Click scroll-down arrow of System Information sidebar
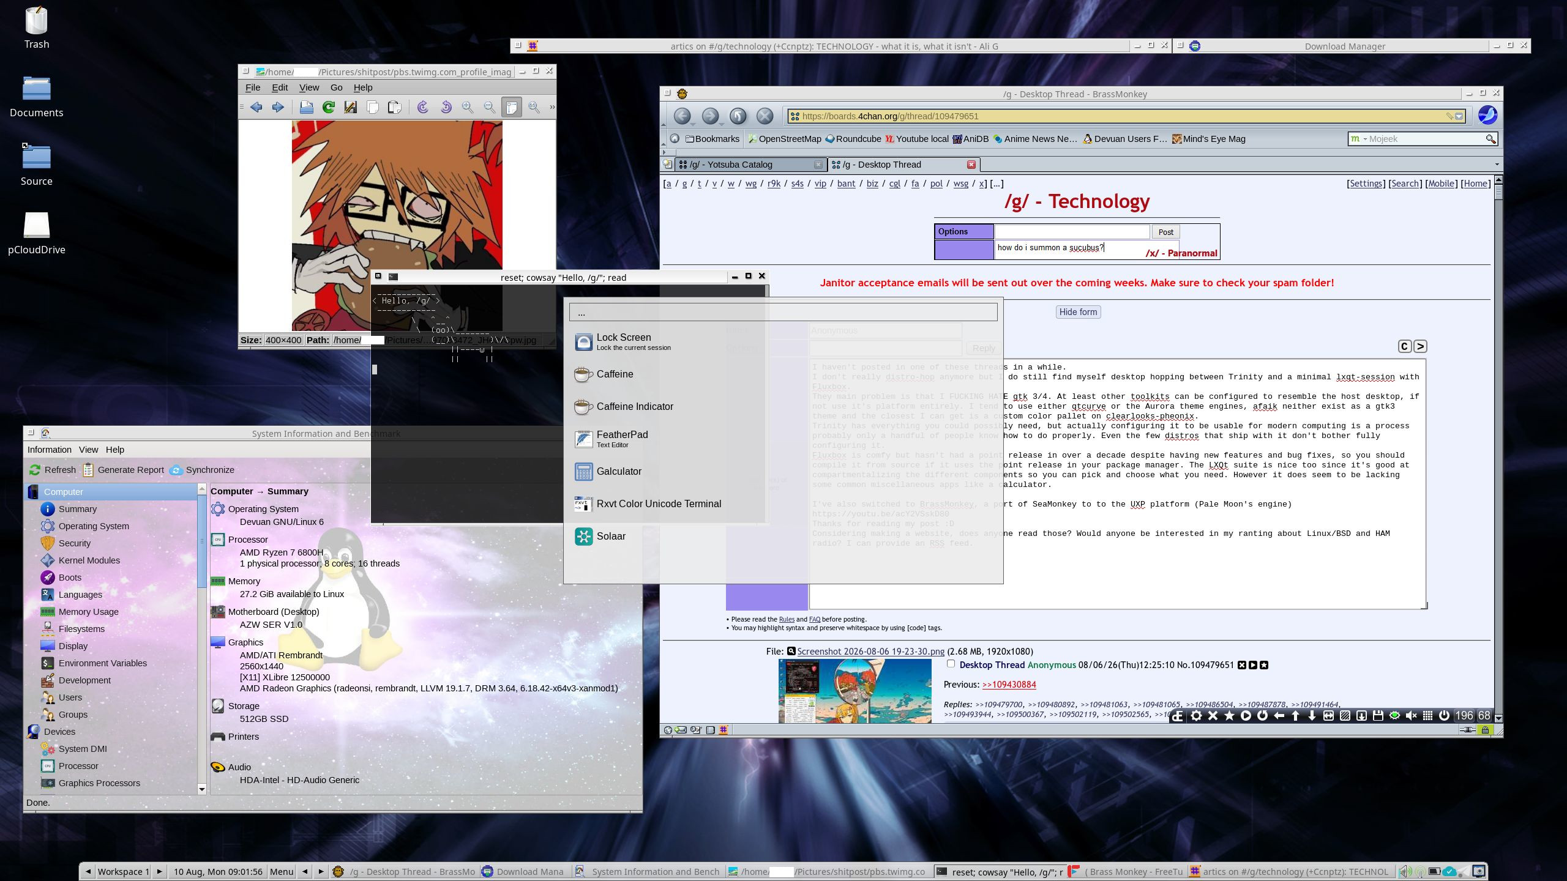1567x881 pixels. click(202, 789)
